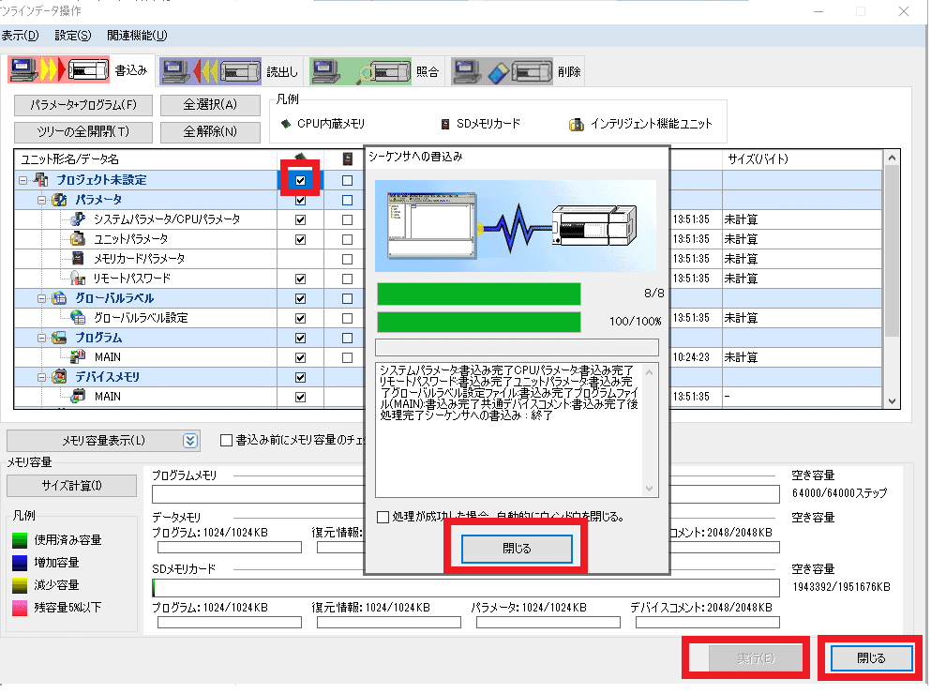Click the パラメータ folder icon

coord(59,199)
